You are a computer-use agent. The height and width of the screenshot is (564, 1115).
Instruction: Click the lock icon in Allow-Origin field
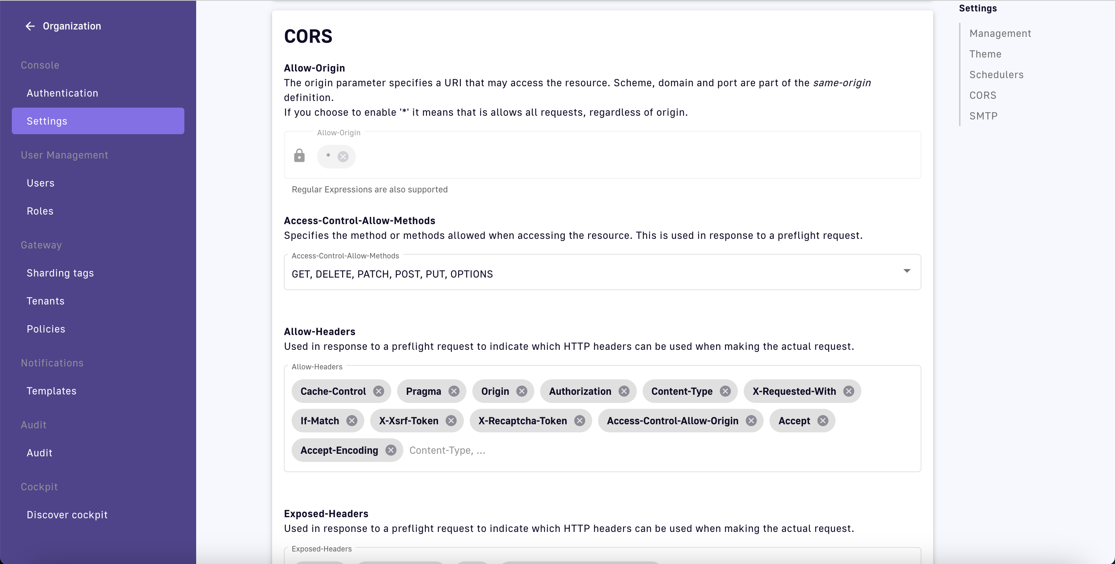pos(299,156)
